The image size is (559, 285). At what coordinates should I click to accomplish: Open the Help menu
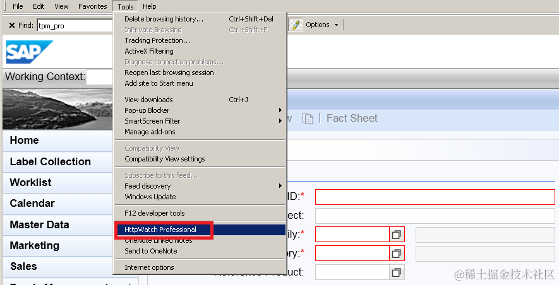click(149, 6)
